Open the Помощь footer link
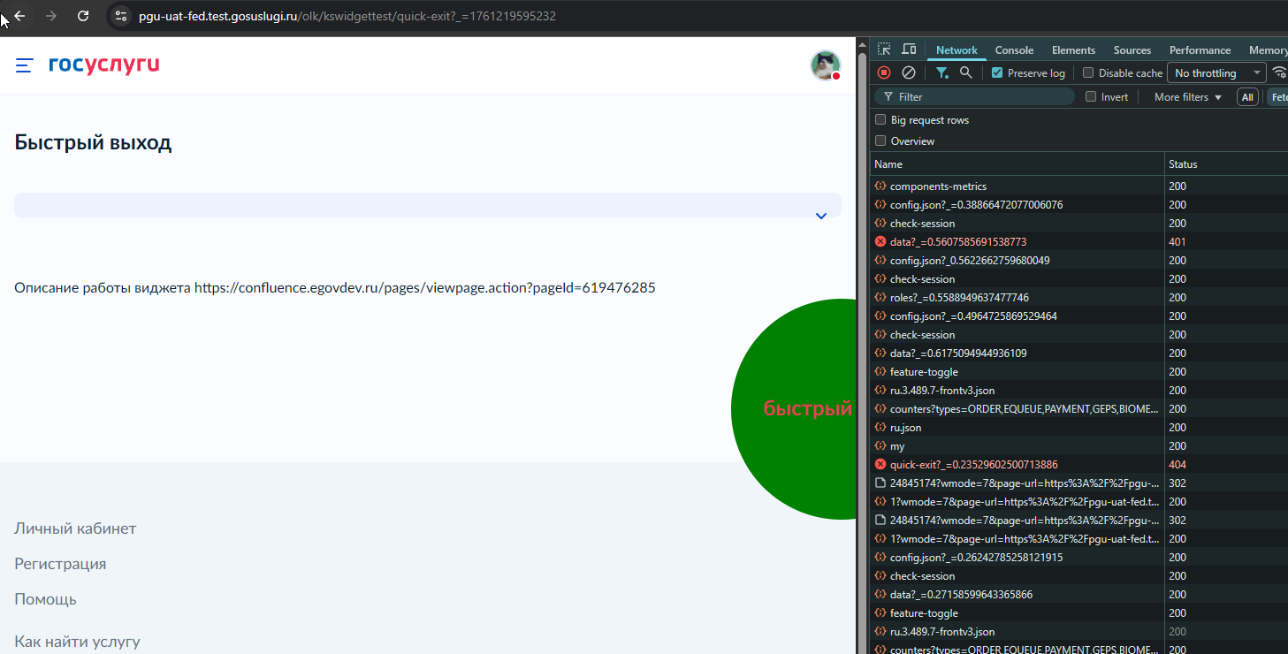 click(45, 599)
